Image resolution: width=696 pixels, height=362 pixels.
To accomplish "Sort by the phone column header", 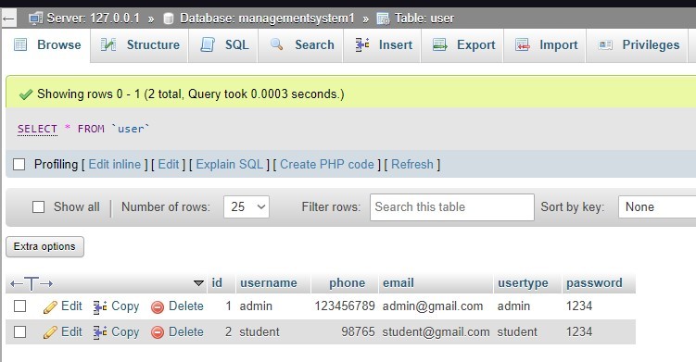I will pyautogui.click(x=348, y=283).
